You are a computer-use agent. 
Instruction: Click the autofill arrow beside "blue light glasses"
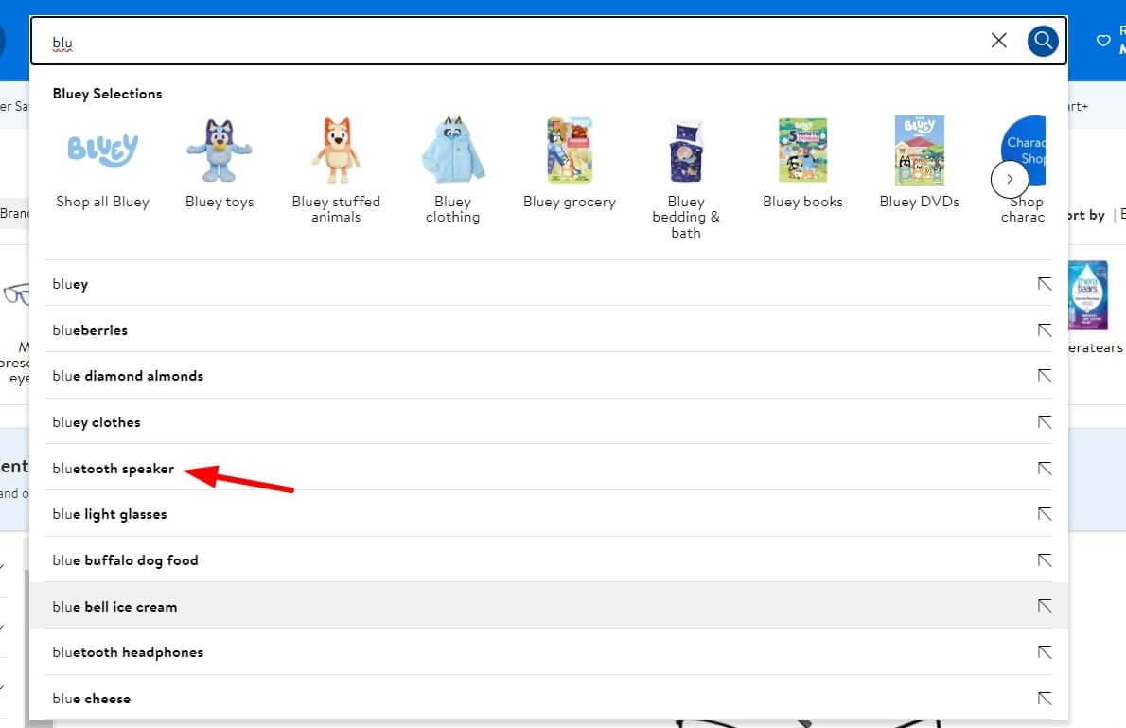click(x=1044, y=513)
